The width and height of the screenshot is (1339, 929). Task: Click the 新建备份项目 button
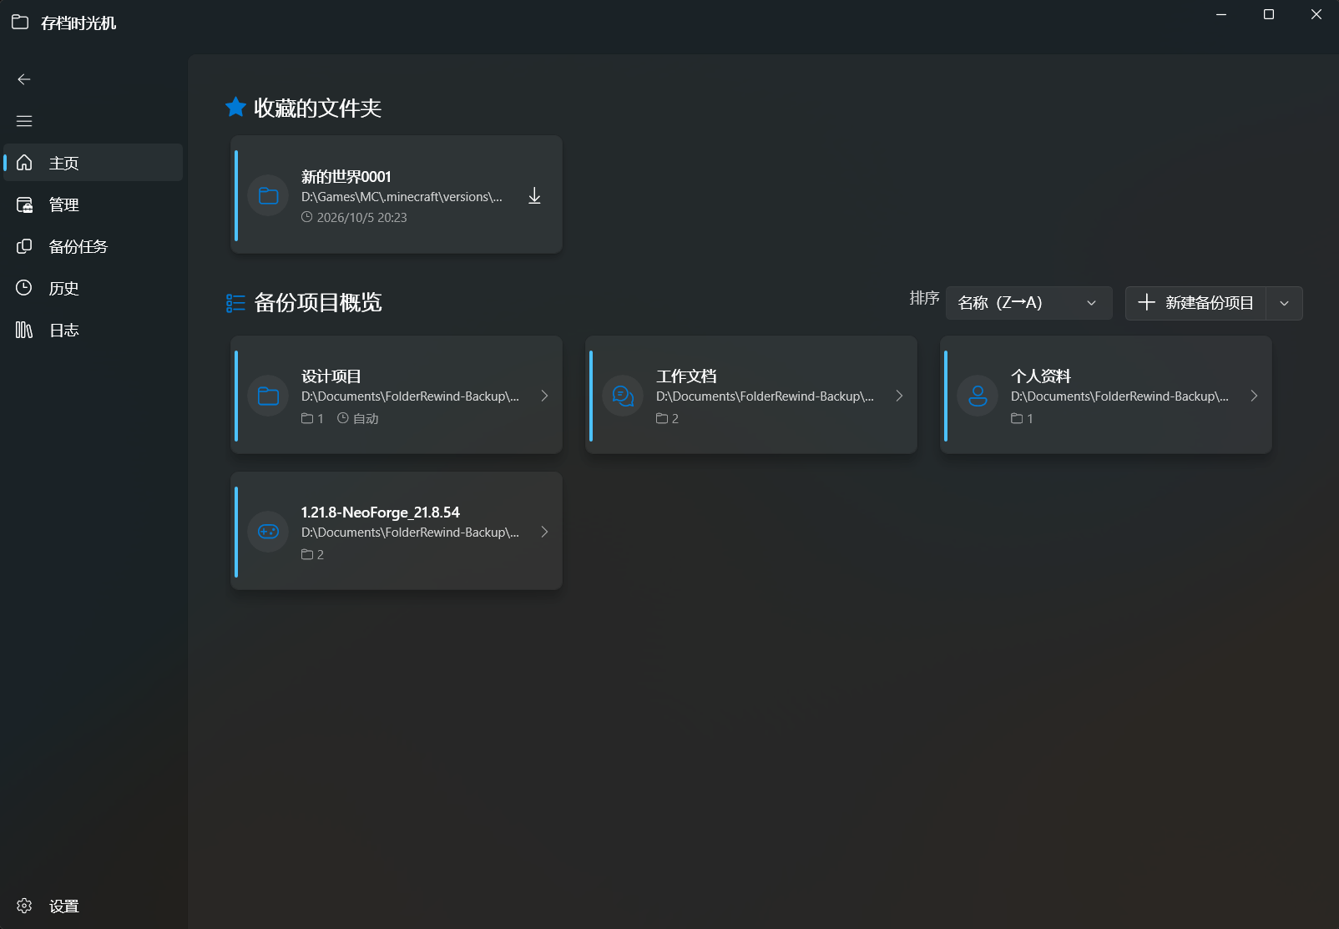click(x=1195, y=303)
